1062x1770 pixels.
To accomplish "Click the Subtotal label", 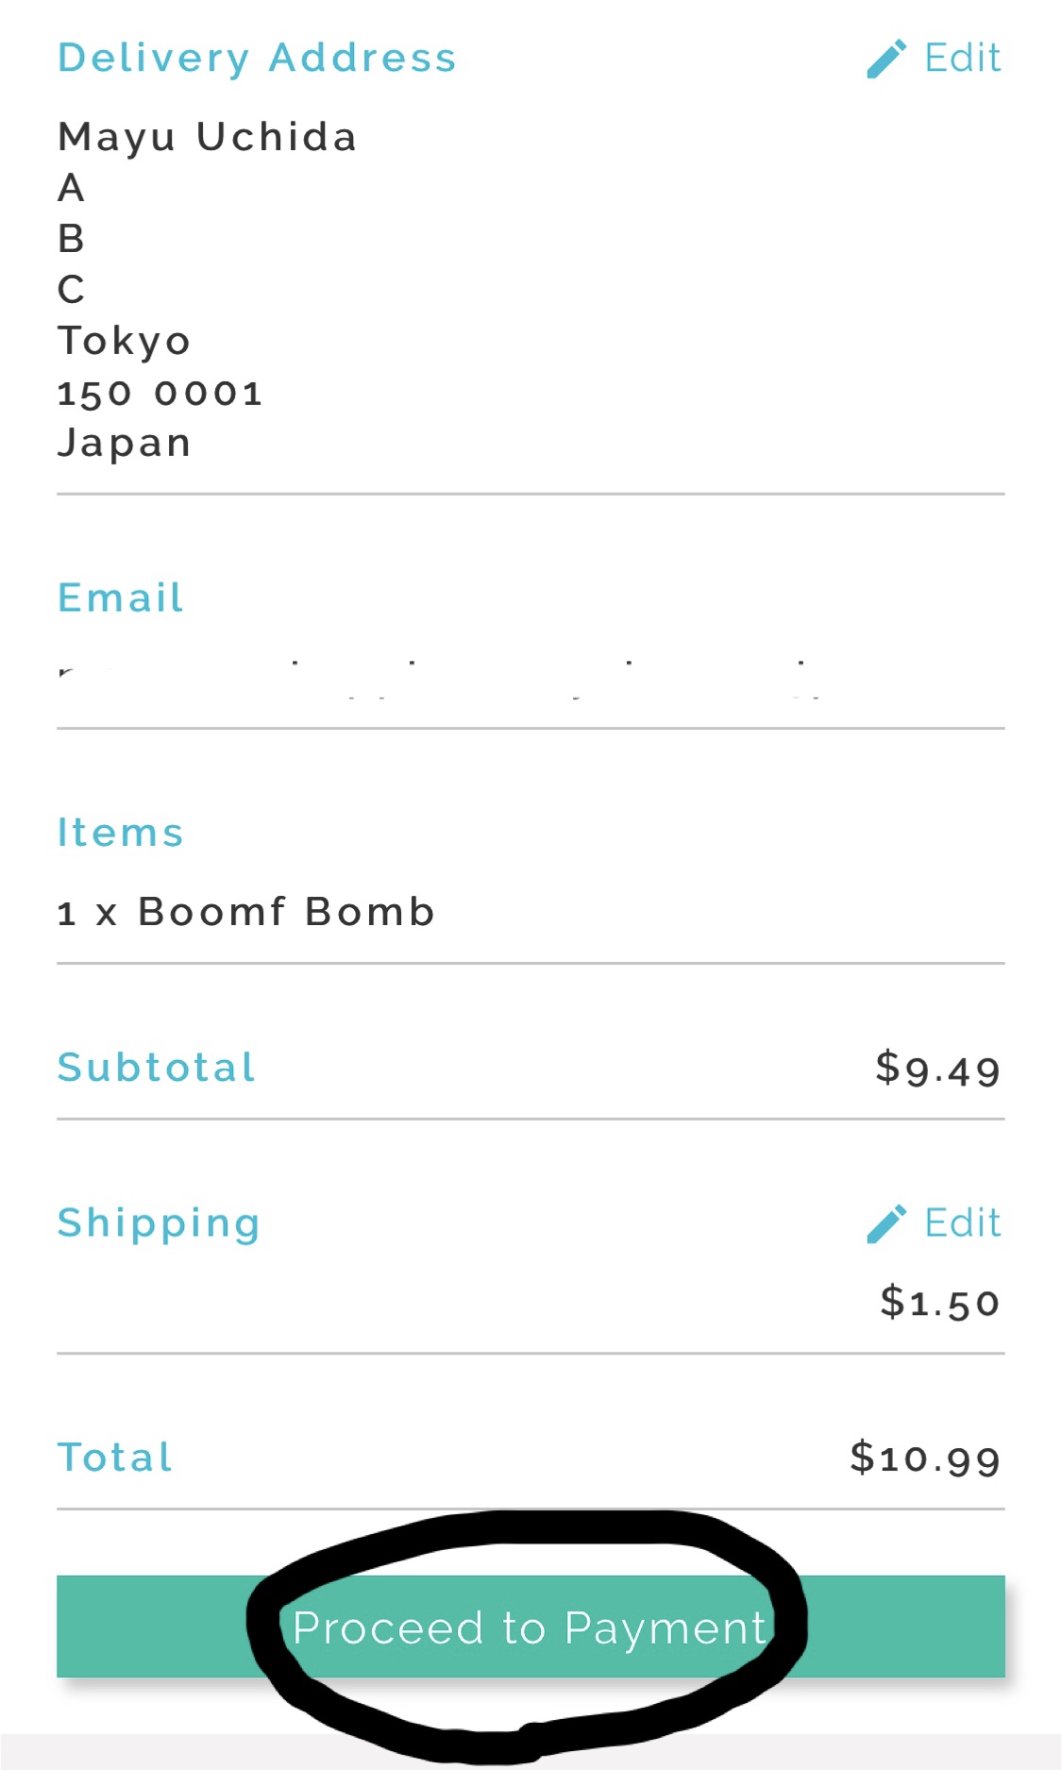I will coord(157,1068).
